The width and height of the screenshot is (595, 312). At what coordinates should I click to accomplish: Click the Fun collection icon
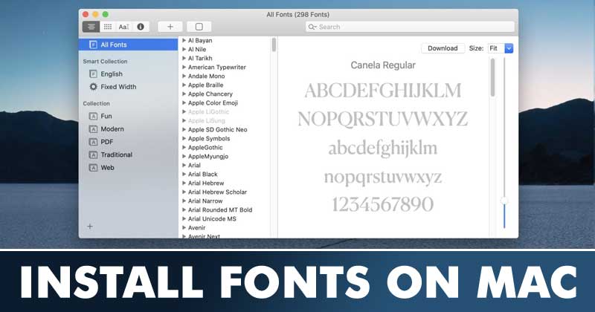click(93, 116)
